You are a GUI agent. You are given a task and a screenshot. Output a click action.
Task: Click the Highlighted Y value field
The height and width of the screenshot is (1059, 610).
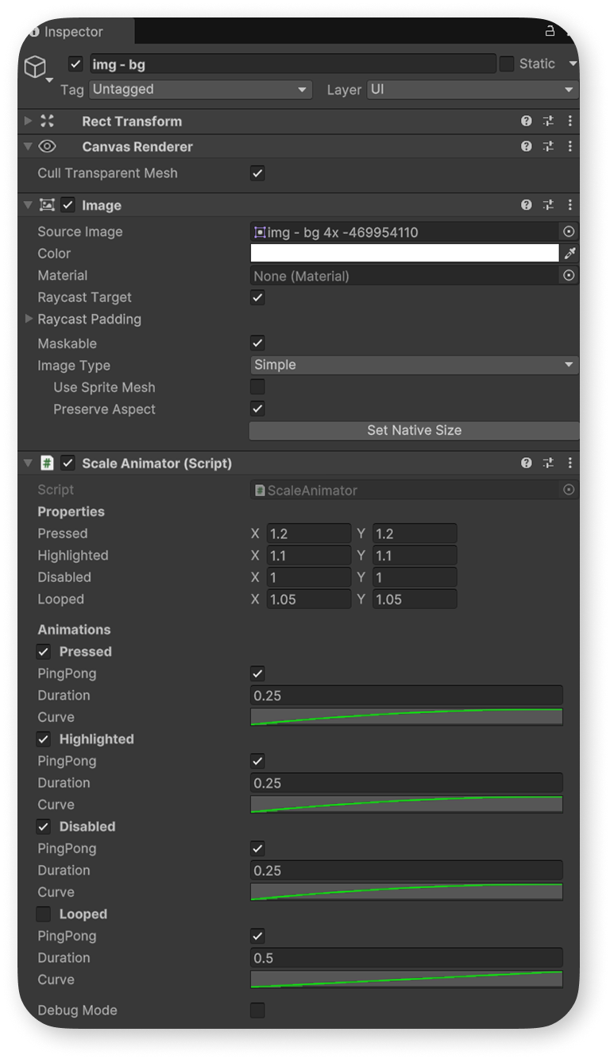[x=415, y=556]
